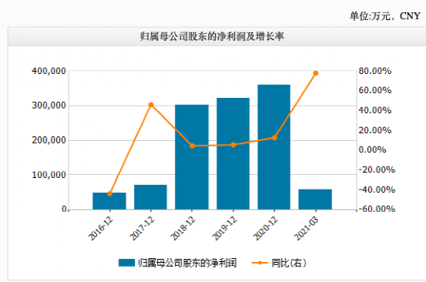Click the orange line point above 2017-12
The height and width of the screenshot is (282, 426).
coord(151,105)
